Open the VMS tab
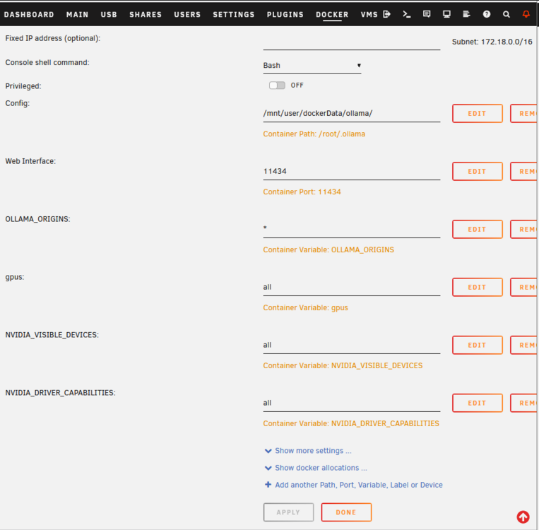The height and width of the screenshot is (530, 539). click(x=369, y=14)
